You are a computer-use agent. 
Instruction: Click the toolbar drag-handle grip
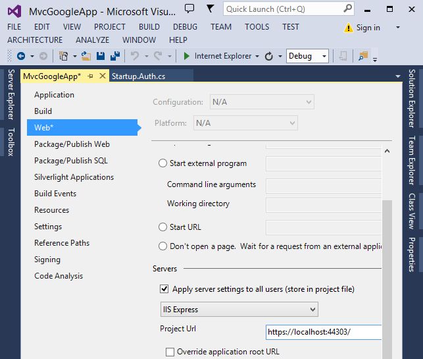[9, 56]
